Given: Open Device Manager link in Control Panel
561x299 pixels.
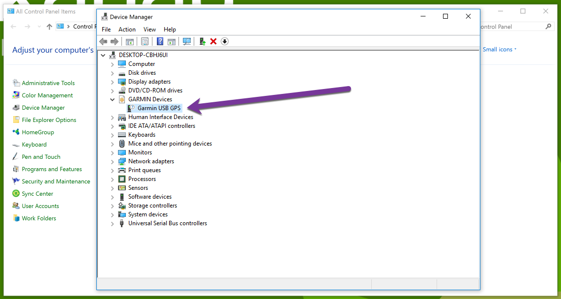Looking at the screenshot, I should [43, 108].
